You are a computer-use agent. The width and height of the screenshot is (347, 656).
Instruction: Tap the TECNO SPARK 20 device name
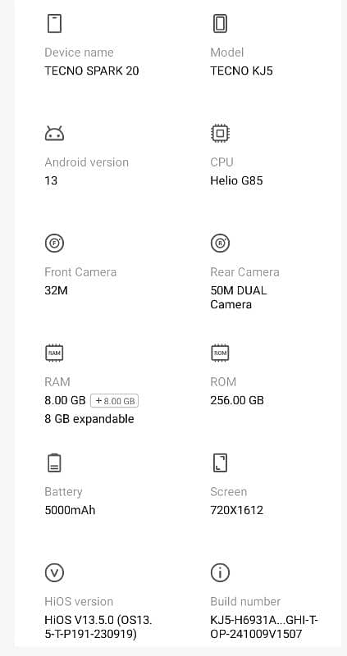92,71
